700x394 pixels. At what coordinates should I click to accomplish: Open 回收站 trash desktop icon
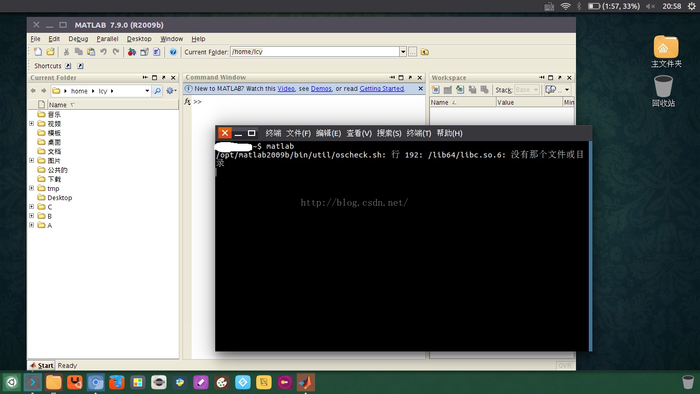(x=664, y=91)
